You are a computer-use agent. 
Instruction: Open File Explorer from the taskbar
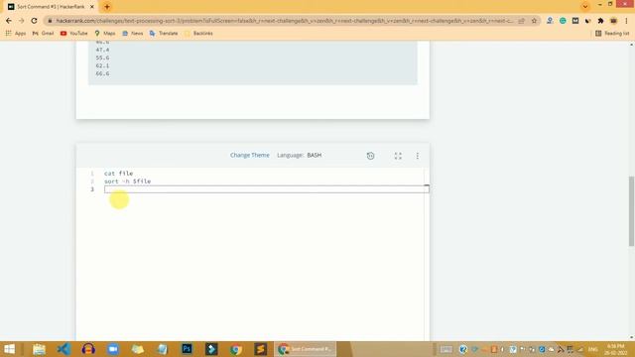tap(39, 349)
